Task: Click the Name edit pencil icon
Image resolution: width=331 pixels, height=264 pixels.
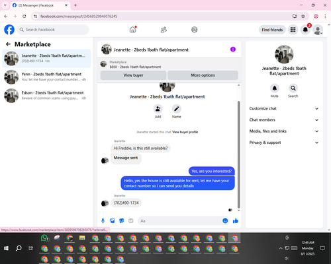Action: coord(177,109)
